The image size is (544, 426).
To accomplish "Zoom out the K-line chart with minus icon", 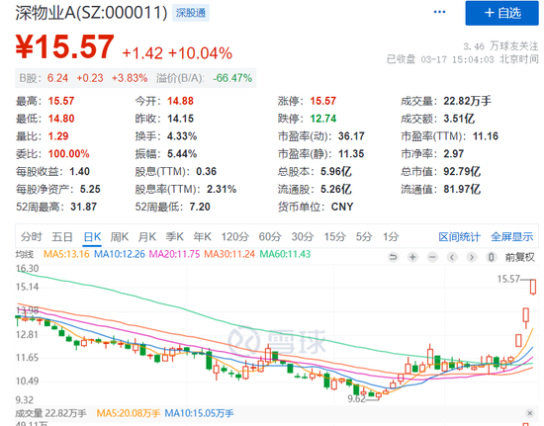I will [432, 257].
